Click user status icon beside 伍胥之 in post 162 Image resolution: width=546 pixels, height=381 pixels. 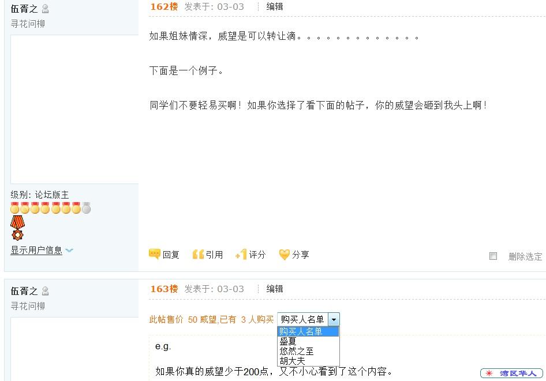pos(45,9)
